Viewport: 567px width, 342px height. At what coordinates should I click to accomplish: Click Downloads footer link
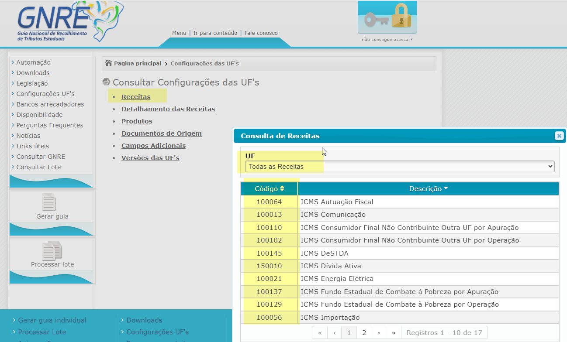coord(144,320)
